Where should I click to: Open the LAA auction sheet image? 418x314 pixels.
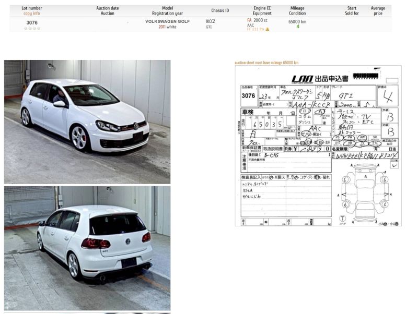click(318, 146)
